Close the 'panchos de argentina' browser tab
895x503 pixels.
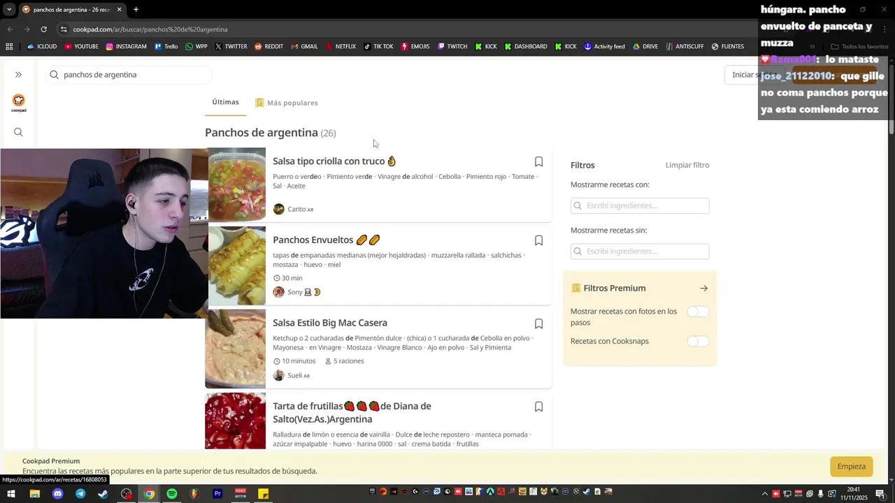119,9
